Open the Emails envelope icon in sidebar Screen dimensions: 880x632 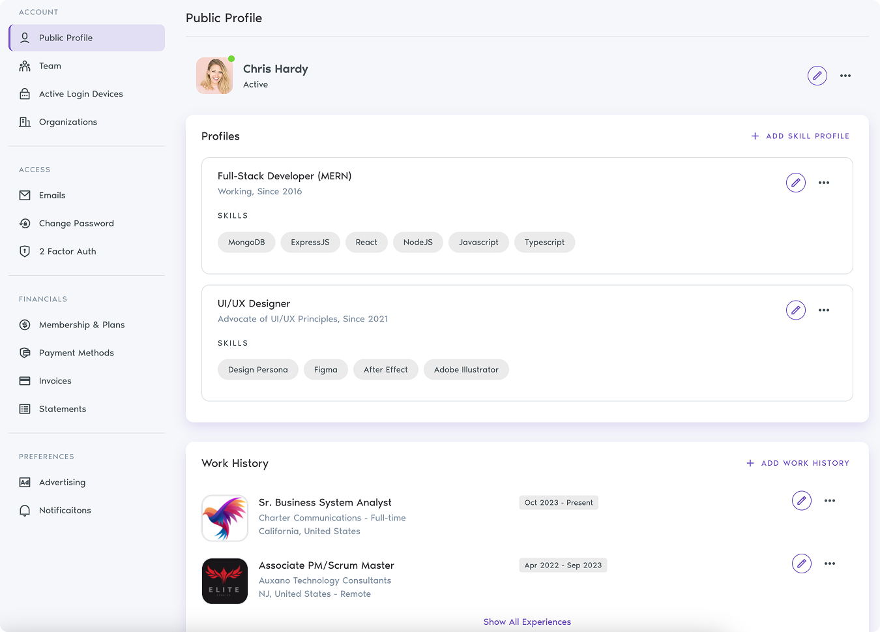24,195
